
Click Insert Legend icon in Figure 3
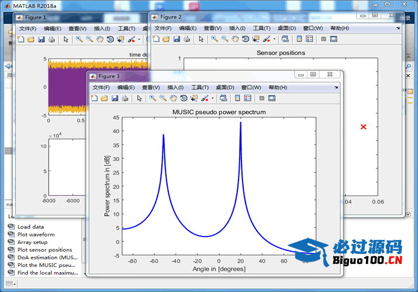(x=247, y=98)
